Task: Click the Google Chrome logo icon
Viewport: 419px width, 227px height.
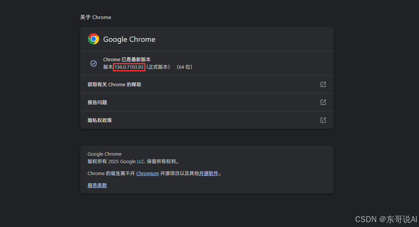Action: pyautogui.click(x=94, y=39)
